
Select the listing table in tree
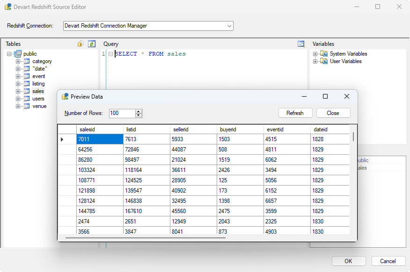[38, 84]
